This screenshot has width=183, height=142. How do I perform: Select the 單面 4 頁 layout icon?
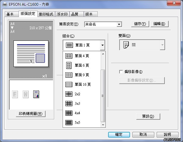click(69, 56)
